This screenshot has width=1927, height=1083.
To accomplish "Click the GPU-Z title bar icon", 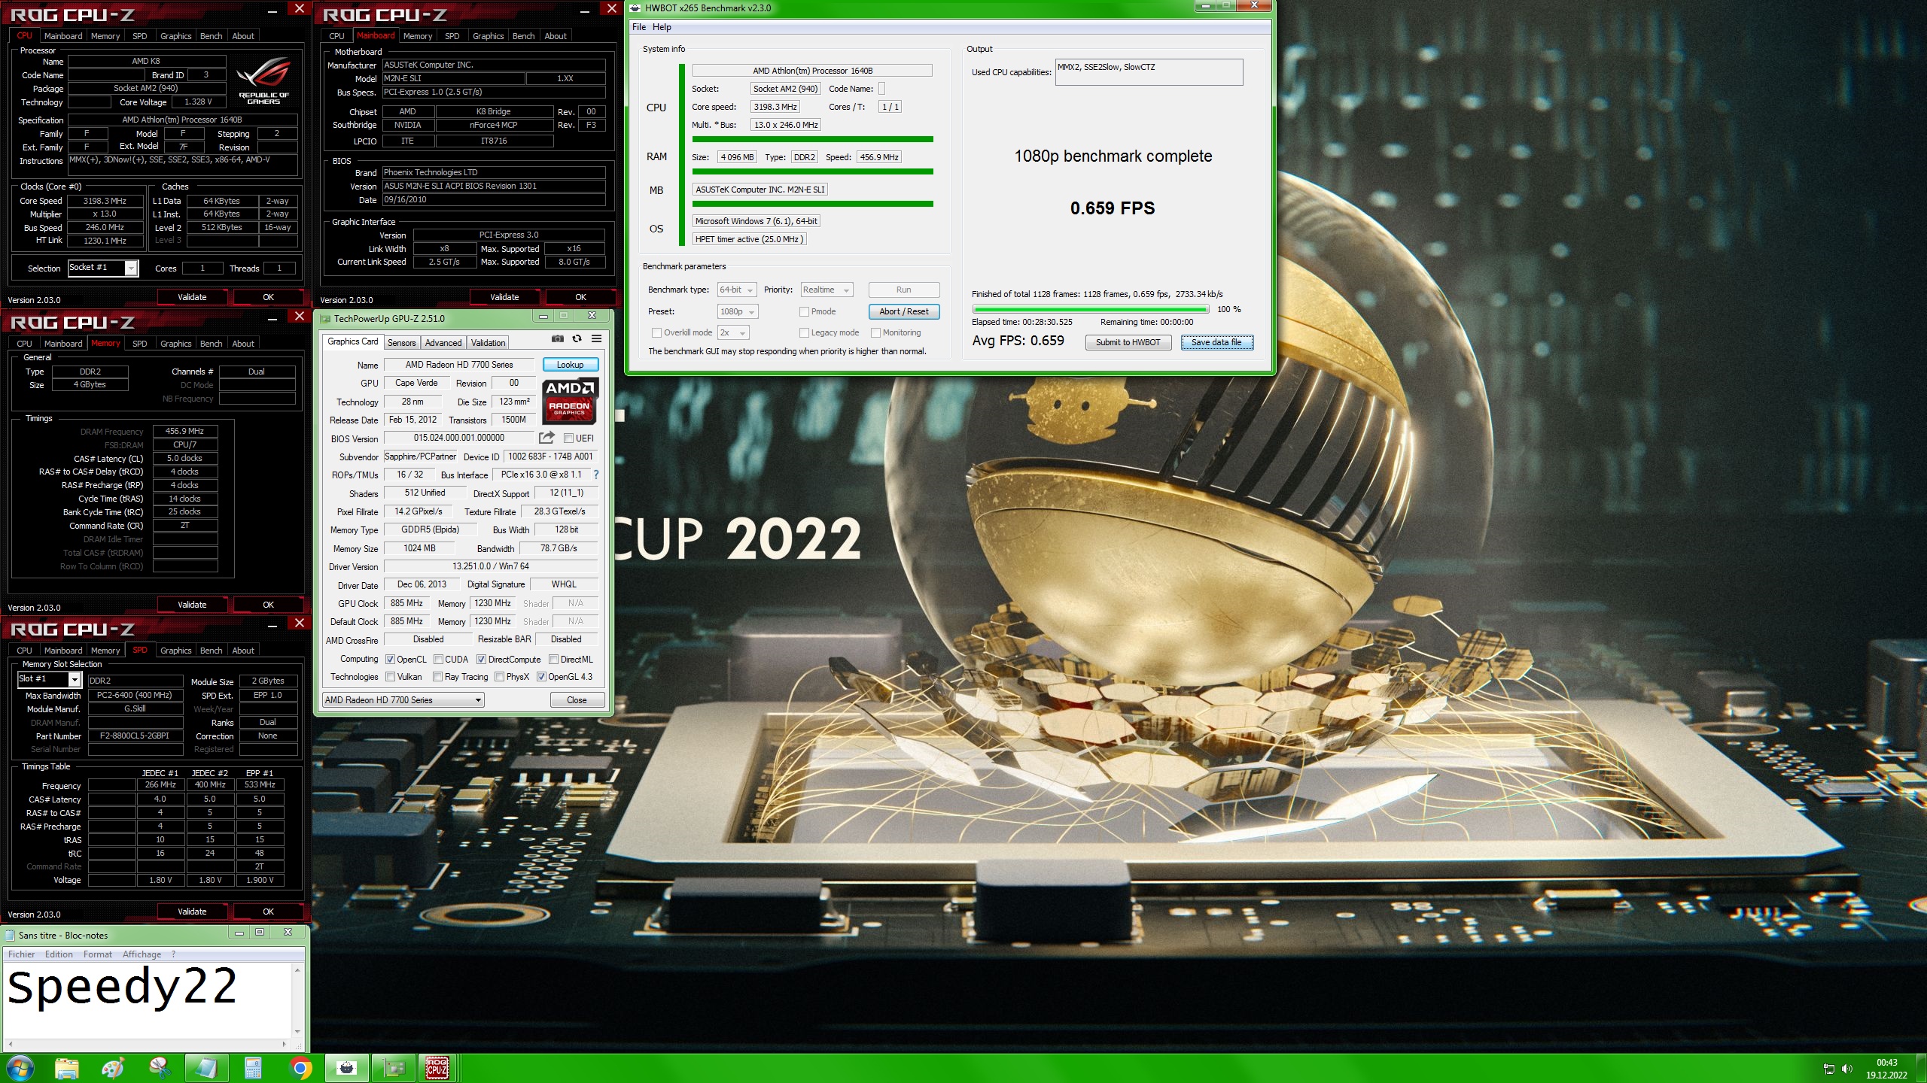I will pyautogui.click(x=325, y=319).
